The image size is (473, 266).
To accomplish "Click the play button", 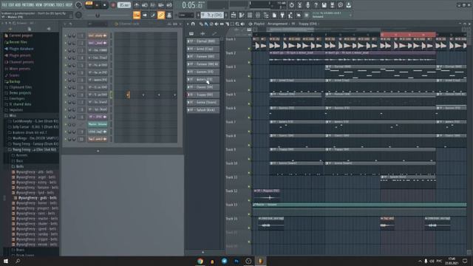I will (x=97, y=5).
